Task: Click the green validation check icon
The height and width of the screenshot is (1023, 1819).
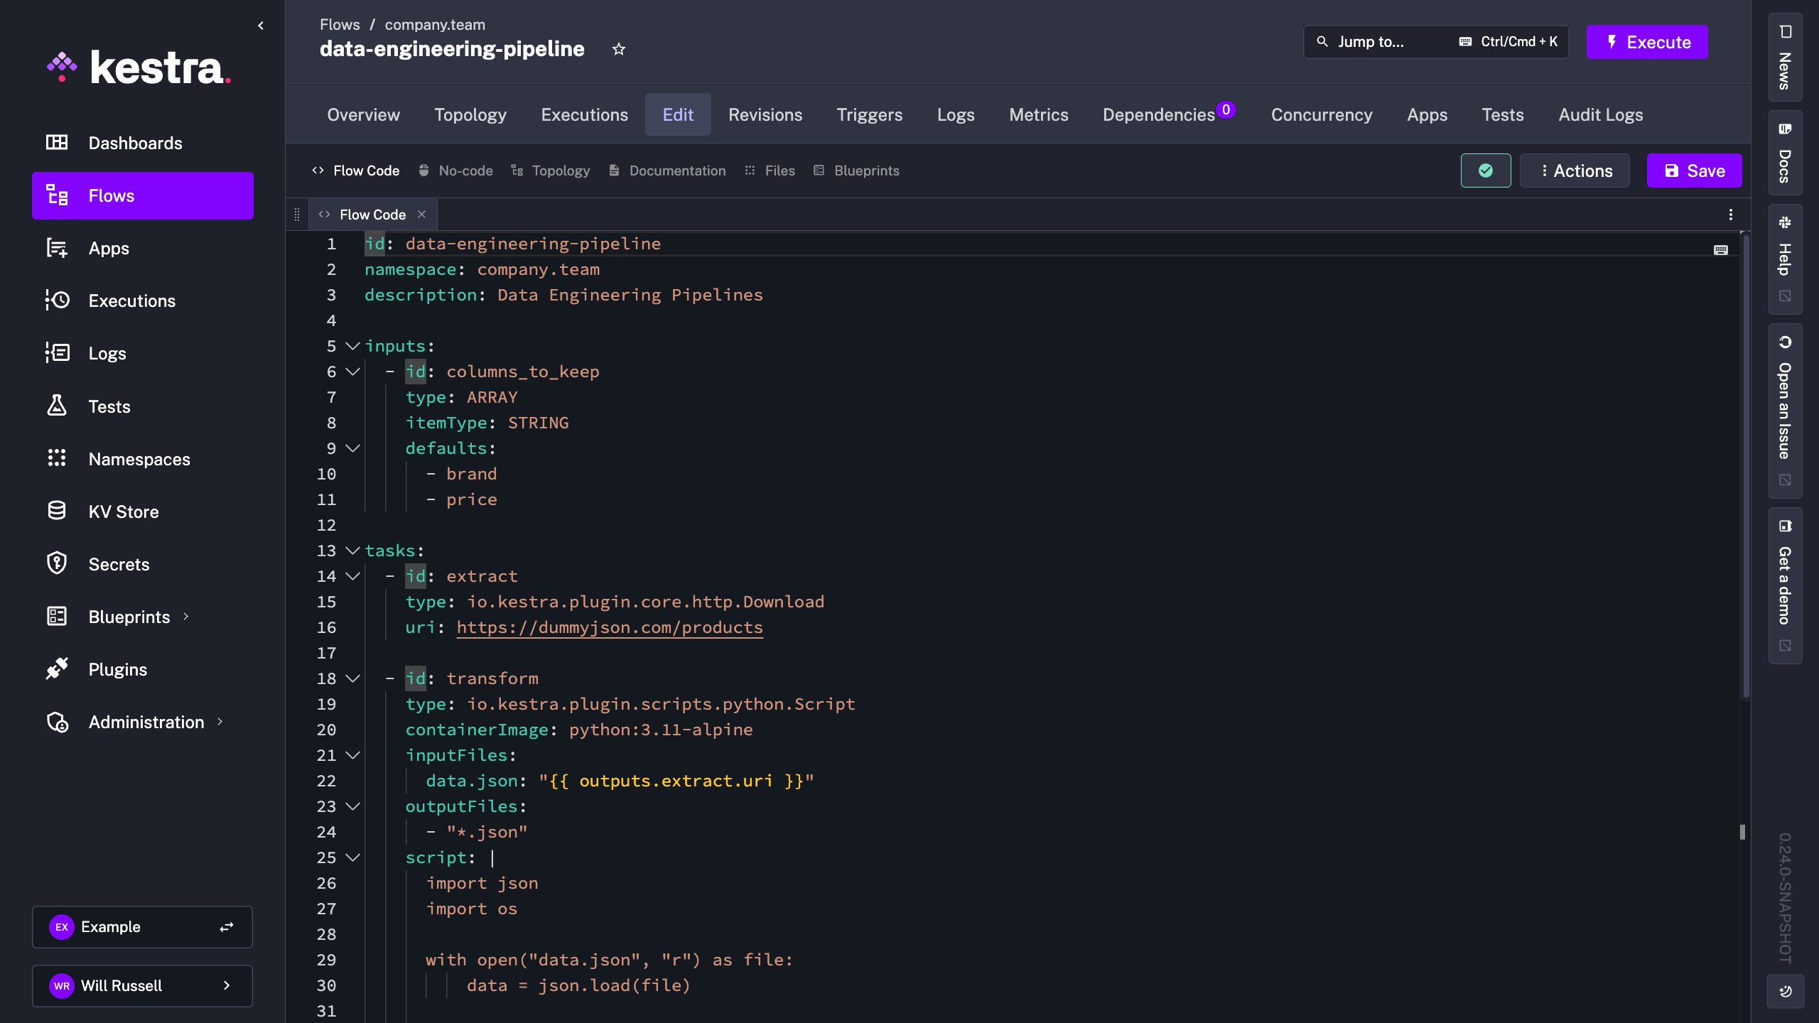Action: coord(1484,170)
